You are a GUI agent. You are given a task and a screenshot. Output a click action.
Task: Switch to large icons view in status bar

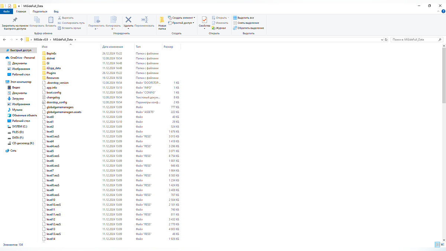click(442, 245)
